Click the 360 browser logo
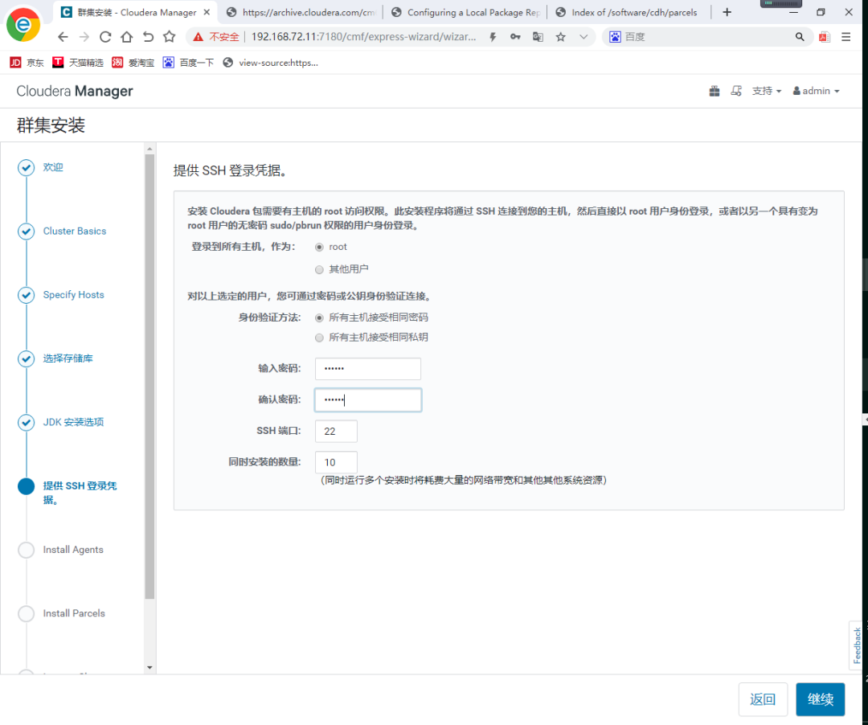The width and height of the screenshot is (868, 725). pos(23,24)
